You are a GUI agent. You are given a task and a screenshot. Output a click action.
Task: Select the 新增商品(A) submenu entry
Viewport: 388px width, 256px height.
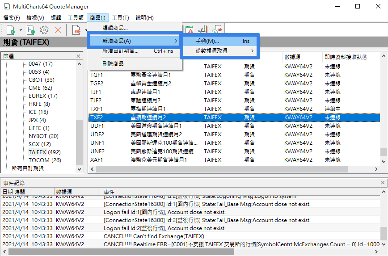point(135,41)
